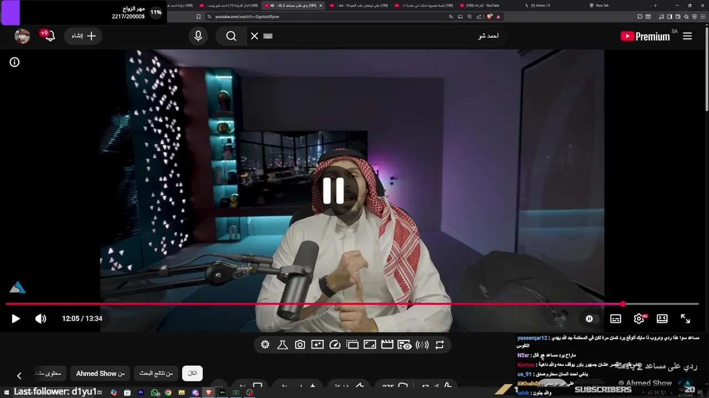Open Brave Shields lion icon
709x398 pixels.
489,17
